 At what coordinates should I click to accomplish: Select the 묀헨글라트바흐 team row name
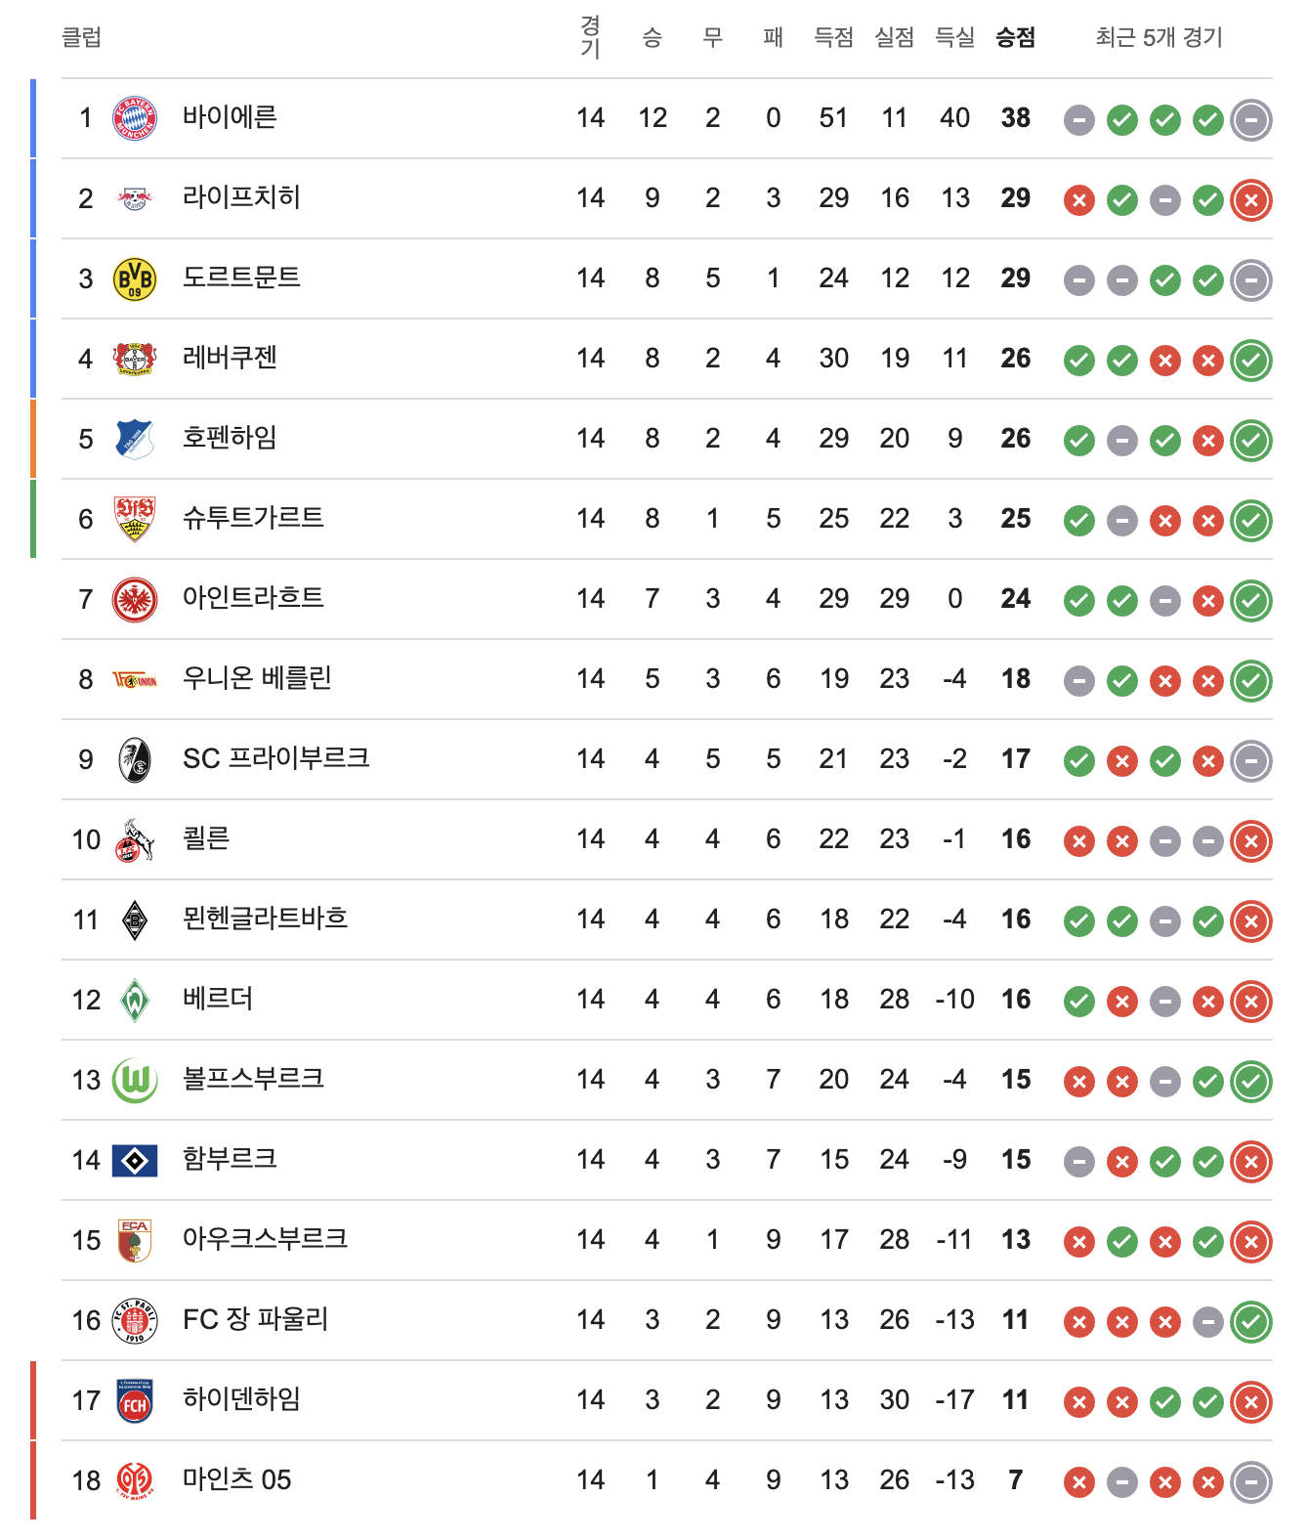[265, 920]
